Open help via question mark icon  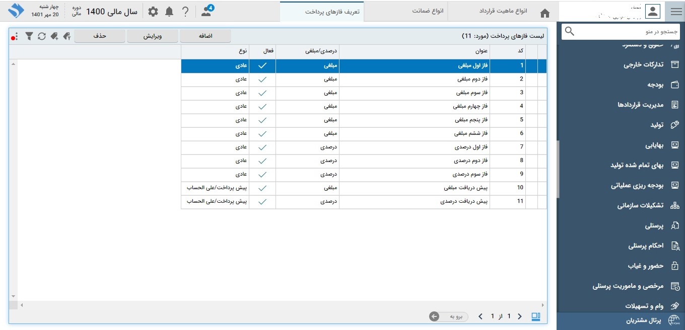185,12
